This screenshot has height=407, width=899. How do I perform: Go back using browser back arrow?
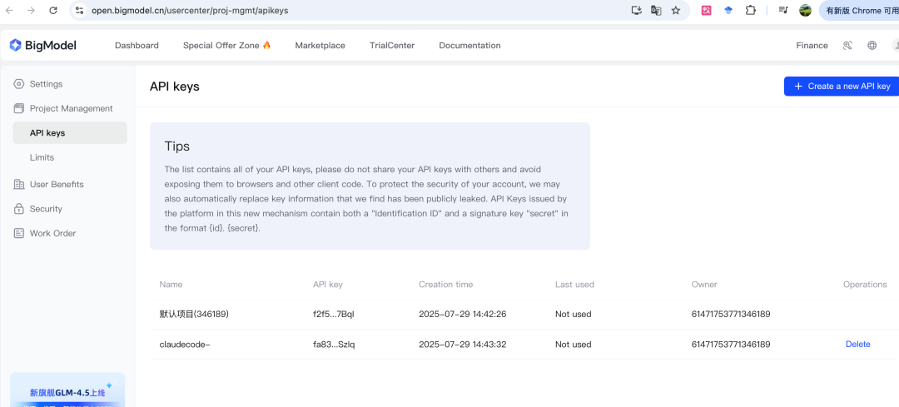(x=10, y=10)
